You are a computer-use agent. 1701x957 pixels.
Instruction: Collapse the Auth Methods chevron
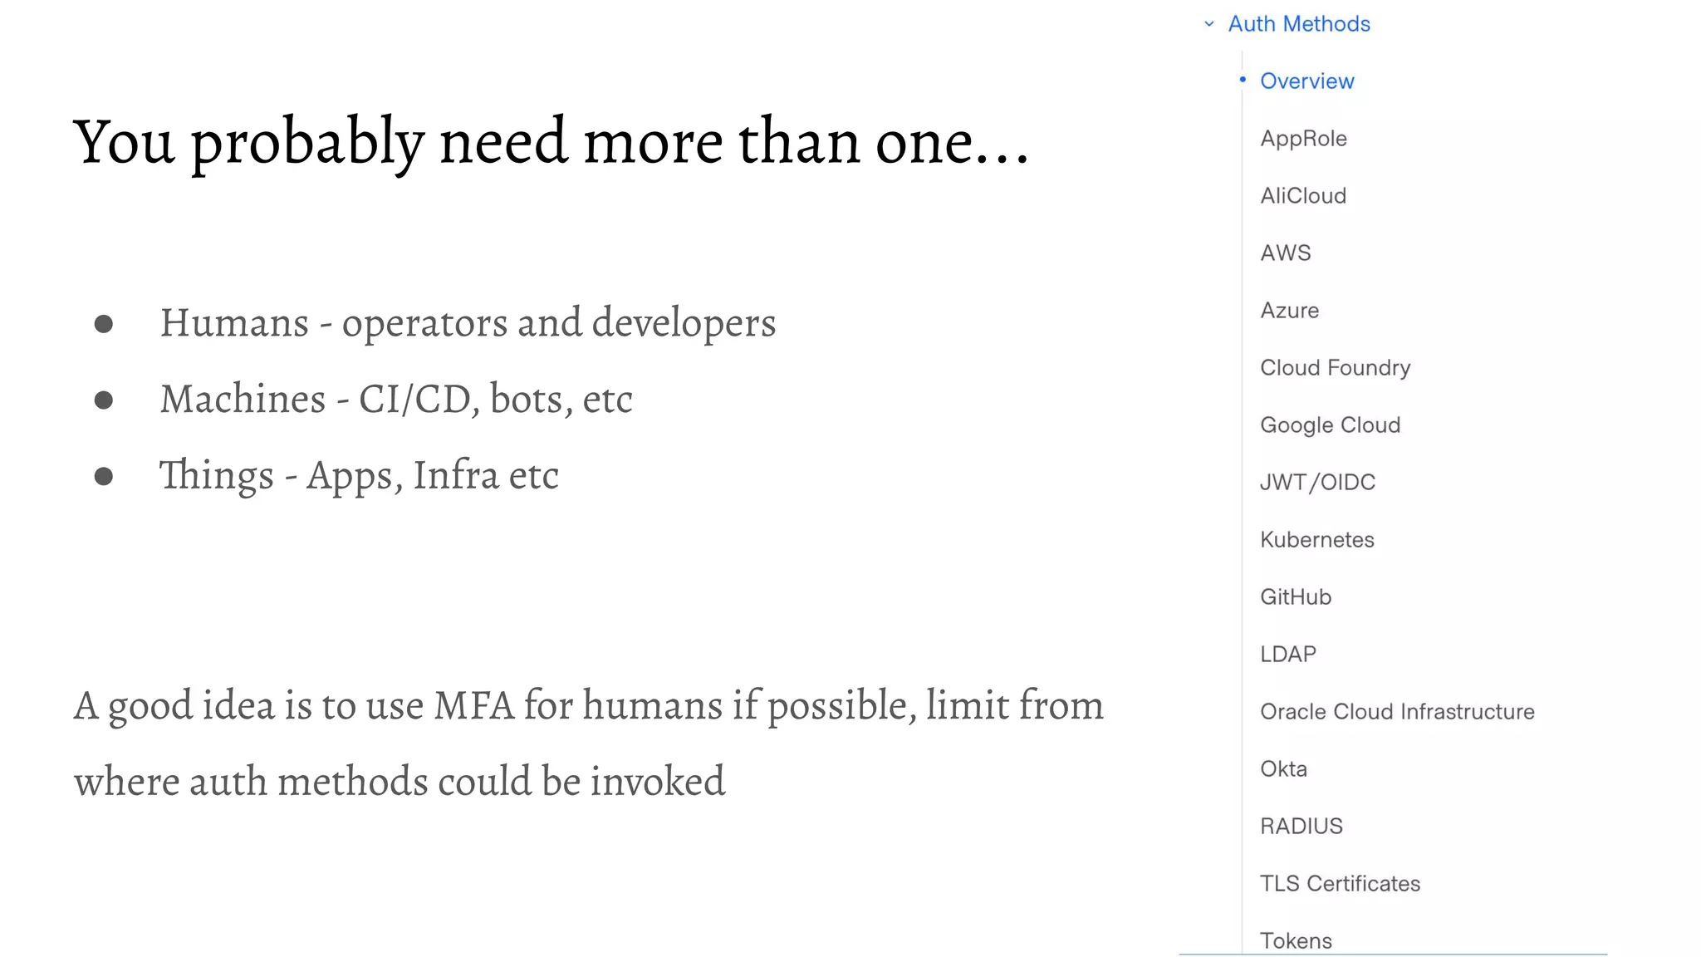click(x=1209, y=24)
